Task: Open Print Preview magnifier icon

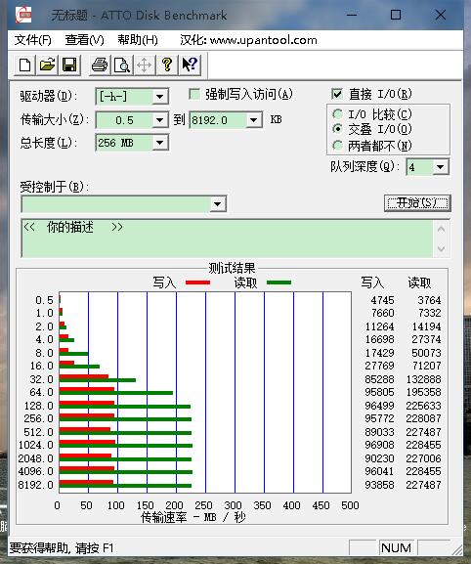Action: [122, 65]
